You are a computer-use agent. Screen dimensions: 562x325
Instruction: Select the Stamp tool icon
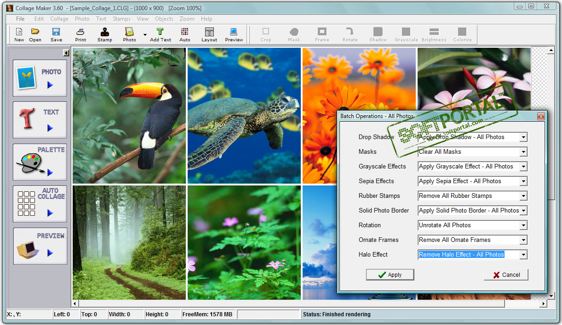[105, 34]
